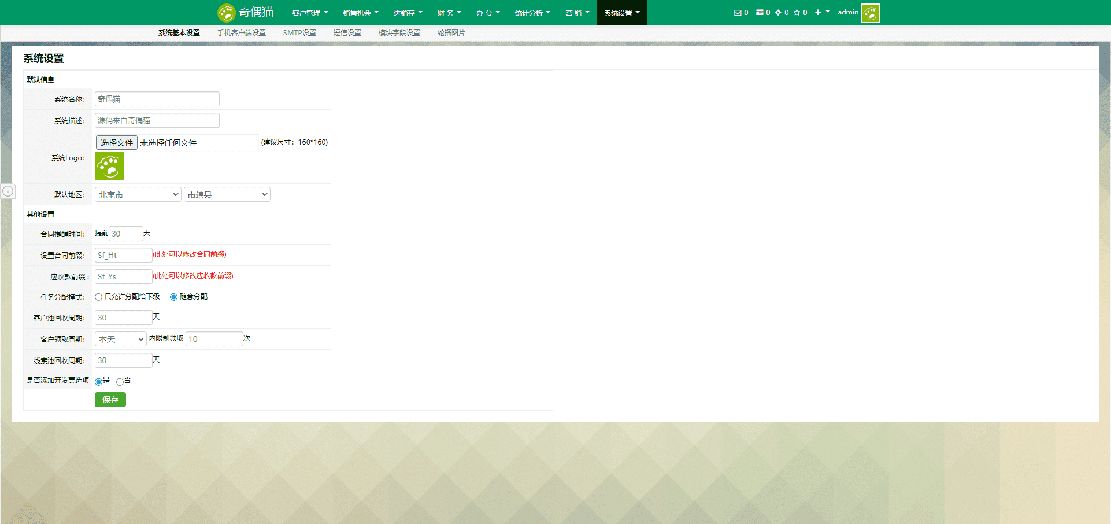1111x524 pixels.
Task: Click the 客户池回收周期 days field
Action: (x=124, y=318)
